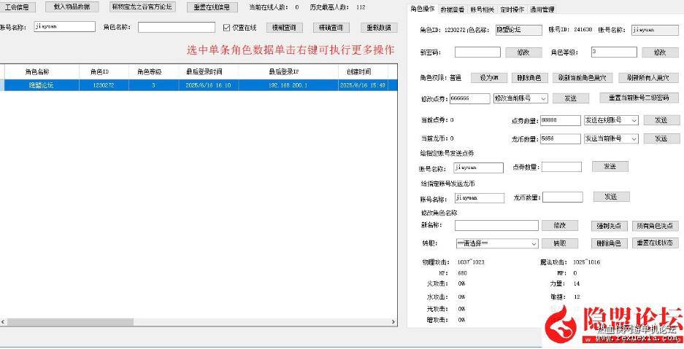The width and height of the screenshot is (684, 349).
Task: Go to the 通用管理 tab
Action: click(542, 9)
